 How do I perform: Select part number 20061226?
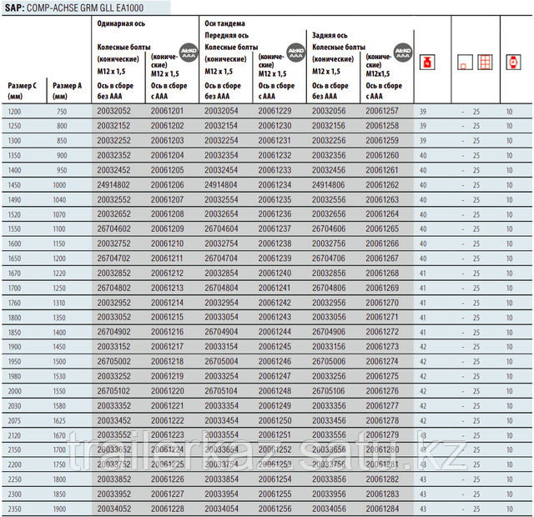tap(167, 479)
